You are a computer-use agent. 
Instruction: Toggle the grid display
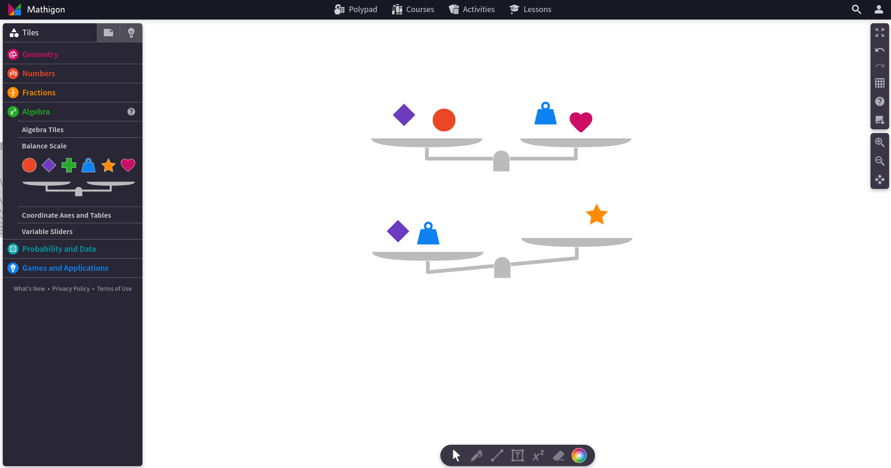click(880, 83)
